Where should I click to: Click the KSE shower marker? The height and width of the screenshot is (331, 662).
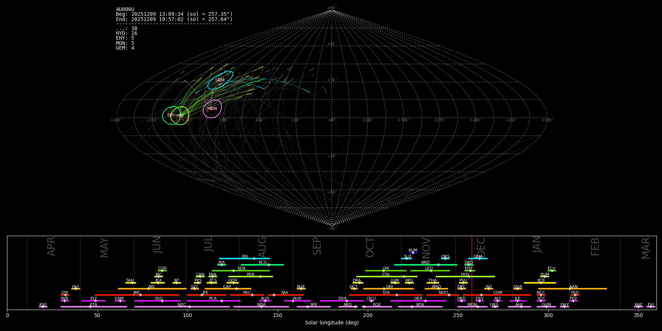click(x=43, y=307)
